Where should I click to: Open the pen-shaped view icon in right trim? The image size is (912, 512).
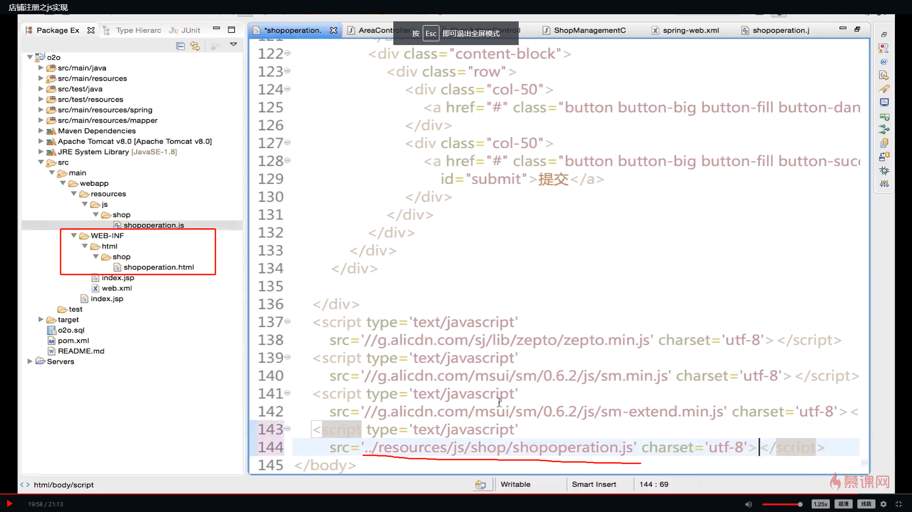pos(884,89)
